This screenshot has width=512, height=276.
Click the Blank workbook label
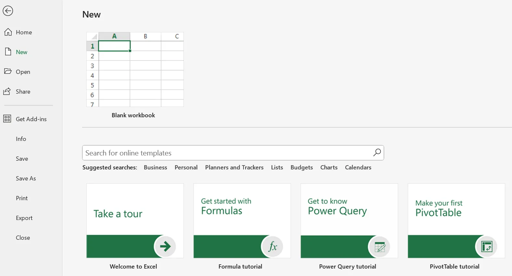pos(133,115)
